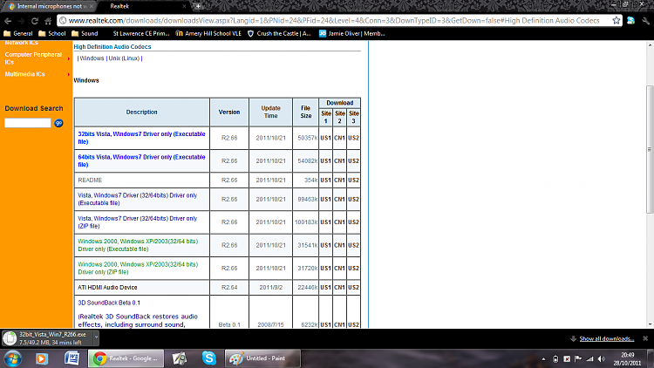This screenshot has width=654, height=368.
Task: Open the 3D SoundBack Beta 0.1 link
Action: pos(109,303)
